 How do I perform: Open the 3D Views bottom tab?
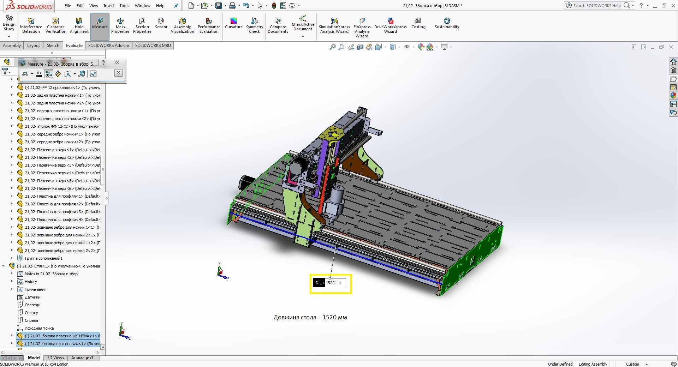[55, 358]
